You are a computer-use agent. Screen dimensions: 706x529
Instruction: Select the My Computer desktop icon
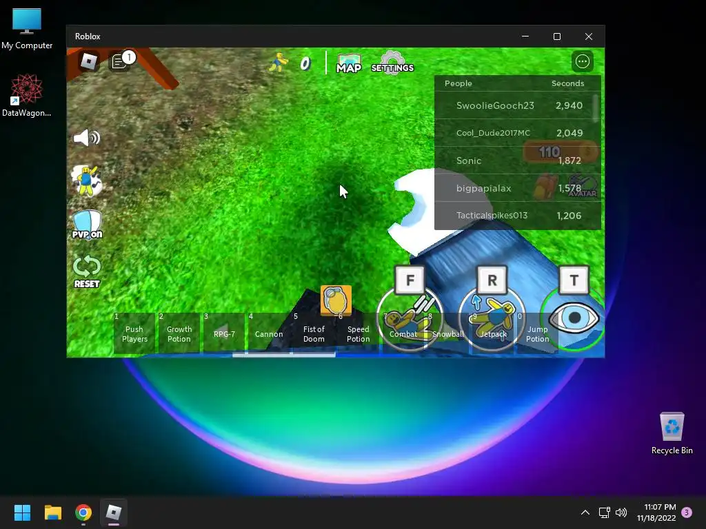pyautogui.click(x=27, y=29)
